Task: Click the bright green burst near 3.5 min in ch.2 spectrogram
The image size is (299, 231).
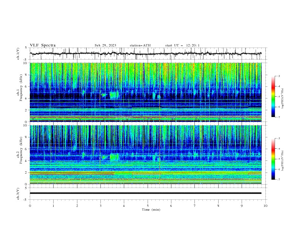Action: pos(114,157)
